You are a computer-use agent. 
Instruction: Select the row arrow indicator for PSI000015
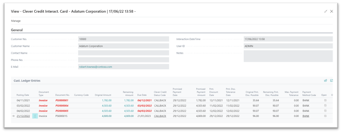click(13, 116)
